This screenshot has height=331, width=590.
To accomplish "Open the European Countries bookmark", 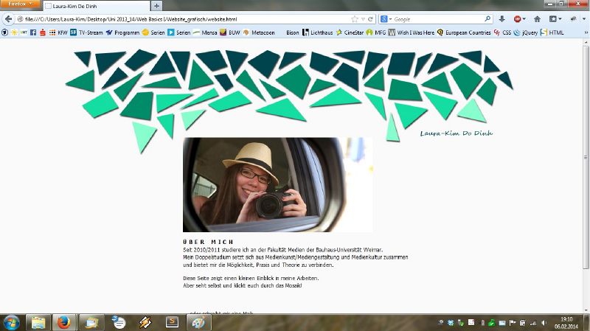I will (x=464, y=32).
